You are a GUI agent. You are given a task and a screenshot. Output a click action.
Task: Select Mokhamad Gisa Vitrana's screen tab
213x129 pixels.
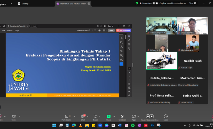73,4
